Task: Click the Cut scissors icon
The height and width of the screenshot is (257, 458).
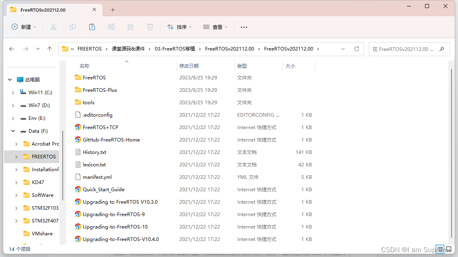Action: pos(53,27)
